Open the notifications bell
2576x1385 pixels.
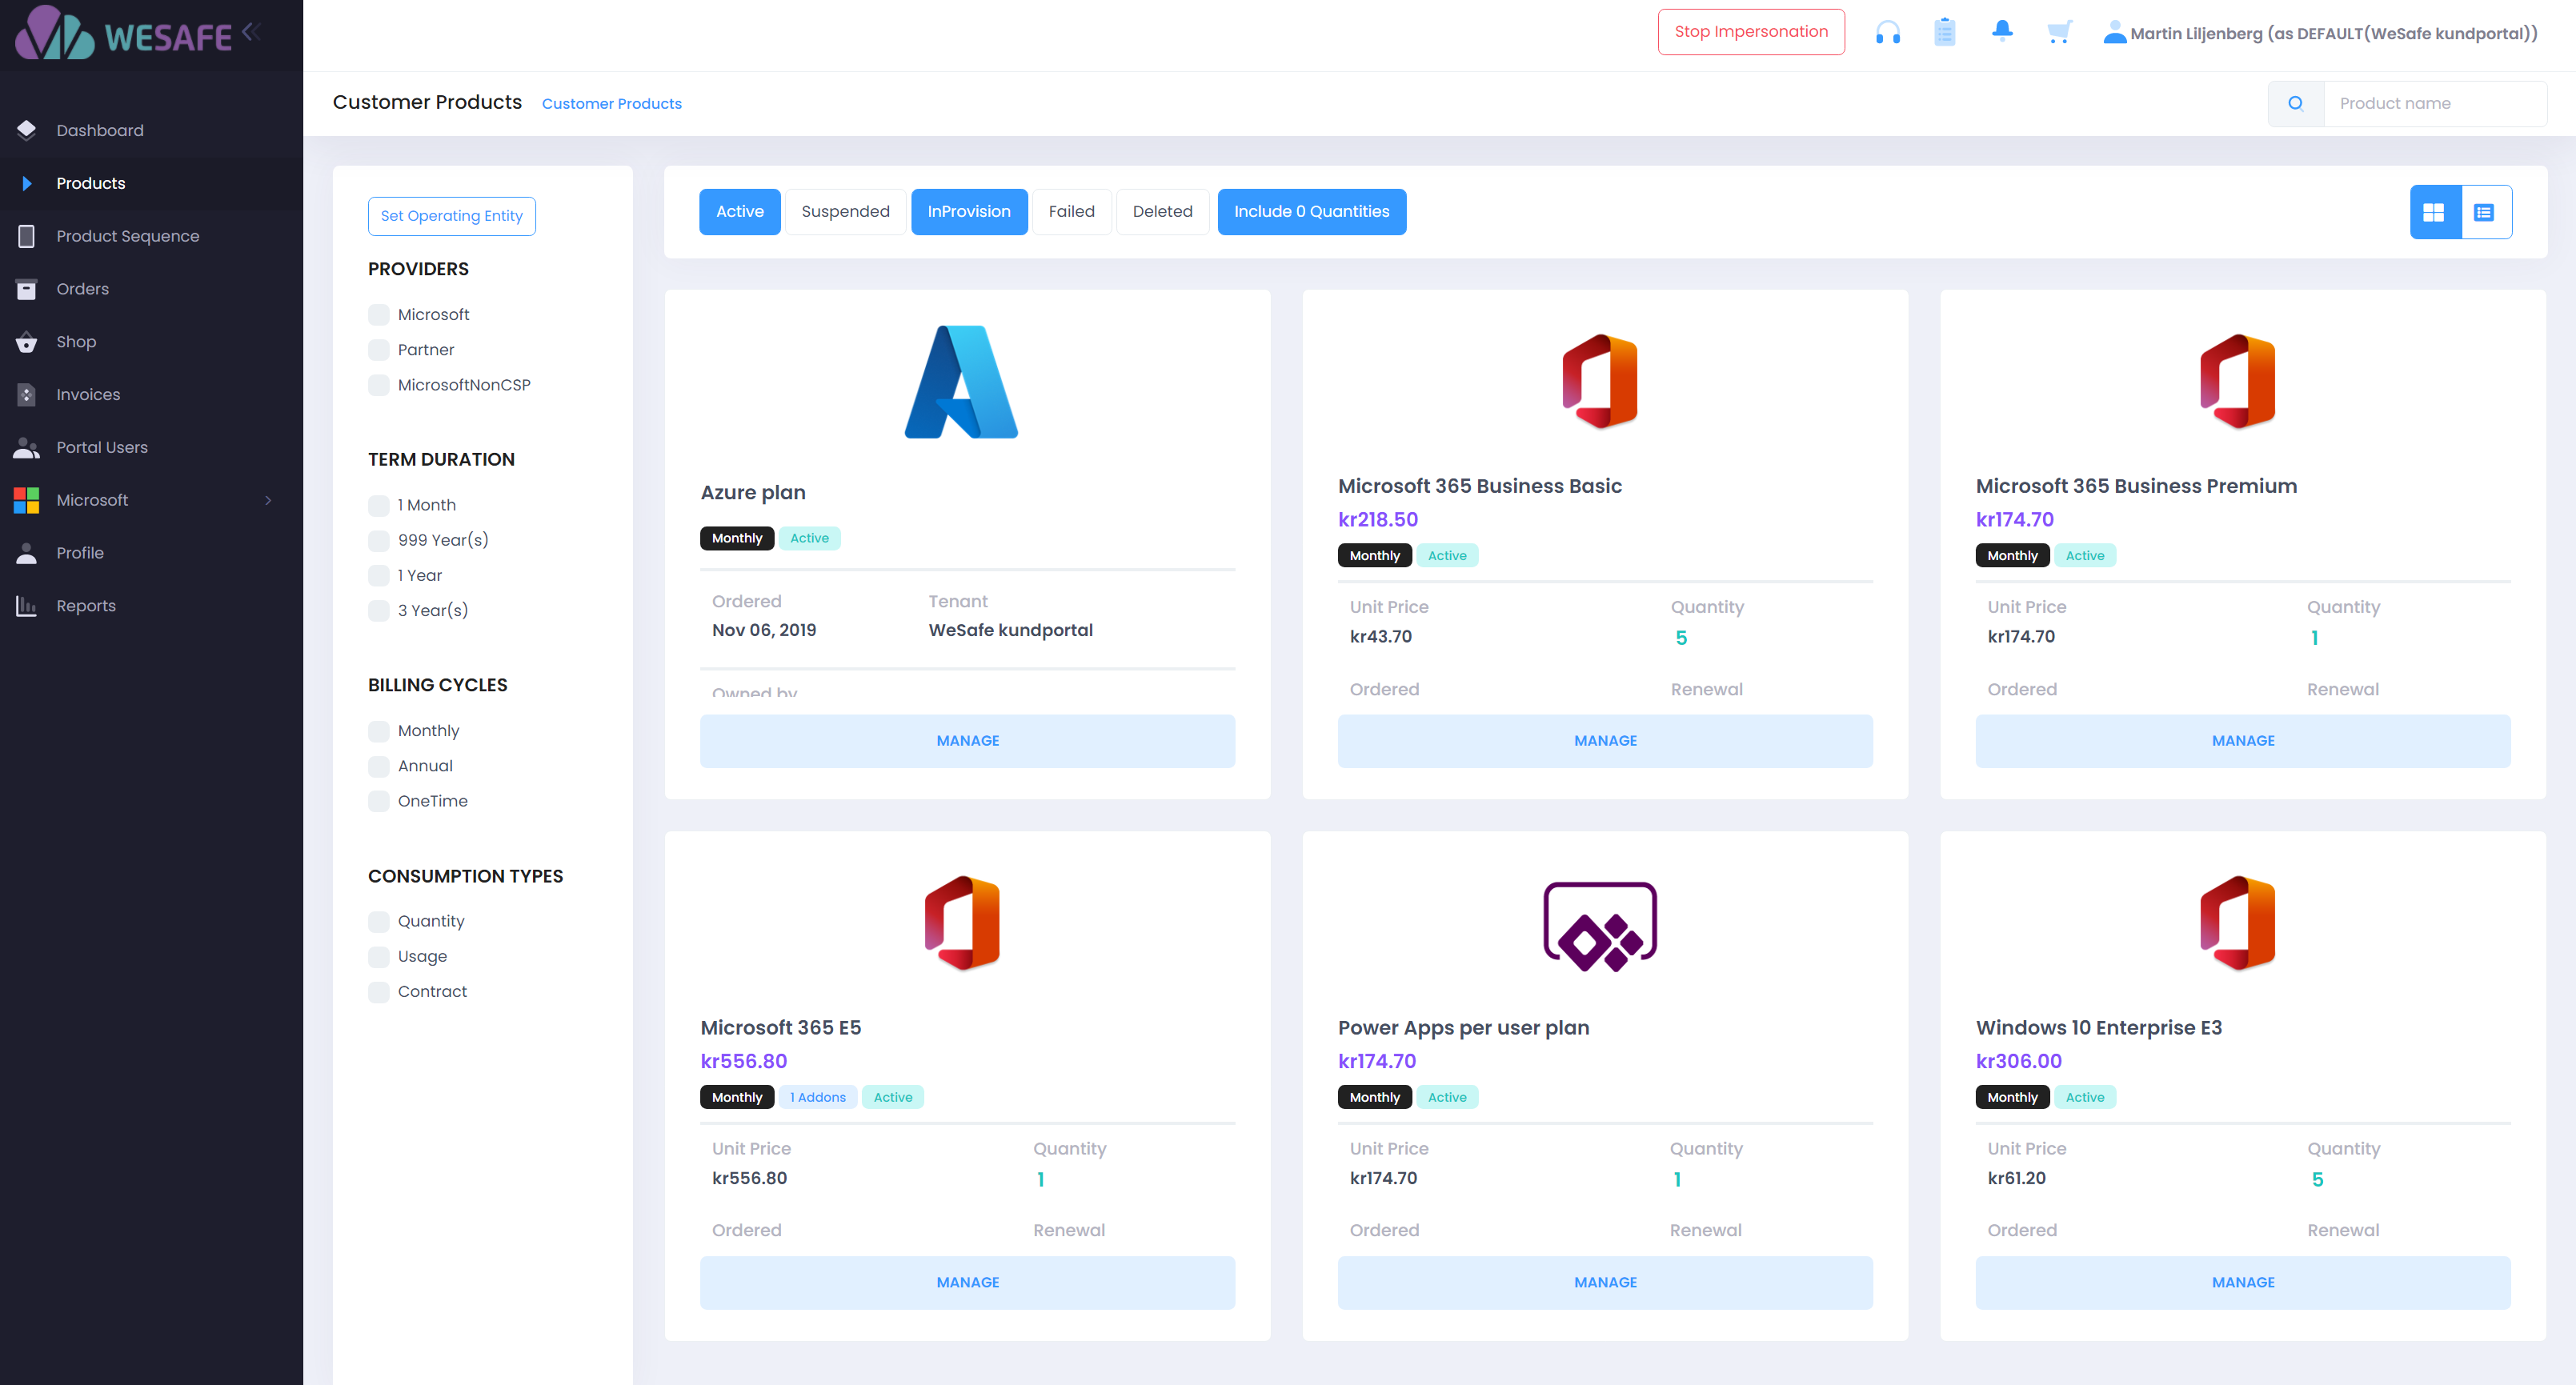point(2001,31)
